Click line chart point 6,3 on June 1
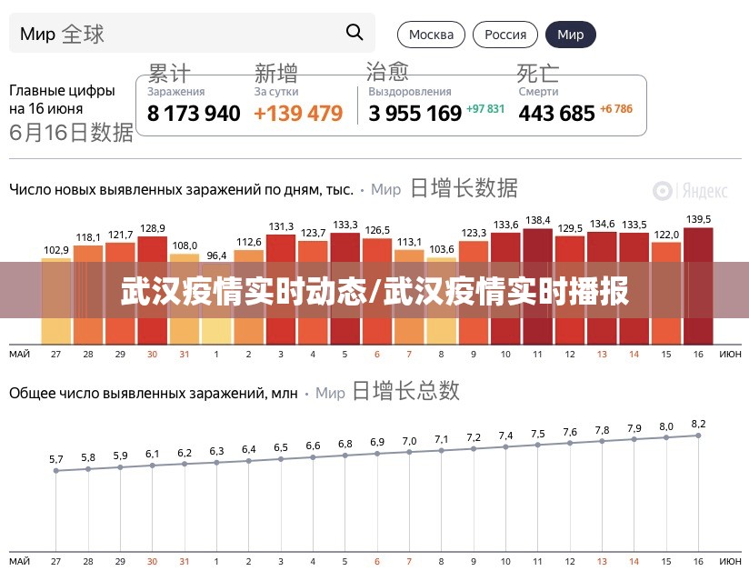This screenshot has height=581, width=749. [x=216, y=463]
